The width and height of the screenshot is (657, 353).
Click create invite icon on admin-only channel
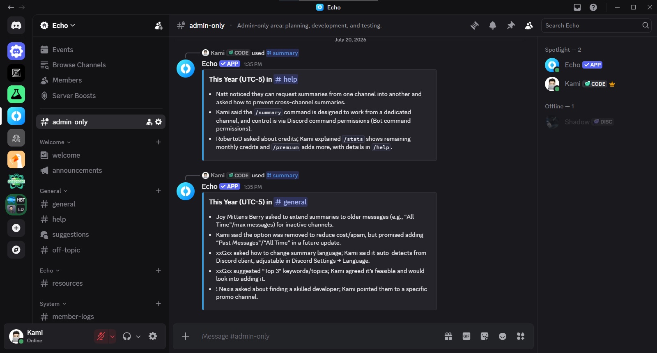149,122
